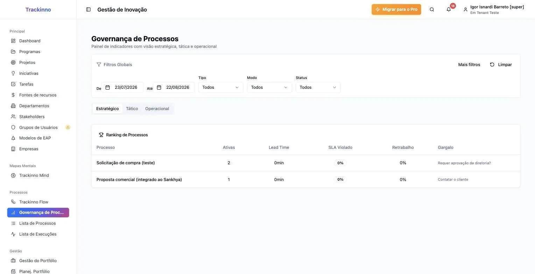Image resolution: width=535 pixels, height=274 pixels.
Task: Open the De date picker 23/07/2026
Action: tap(122, 87)
